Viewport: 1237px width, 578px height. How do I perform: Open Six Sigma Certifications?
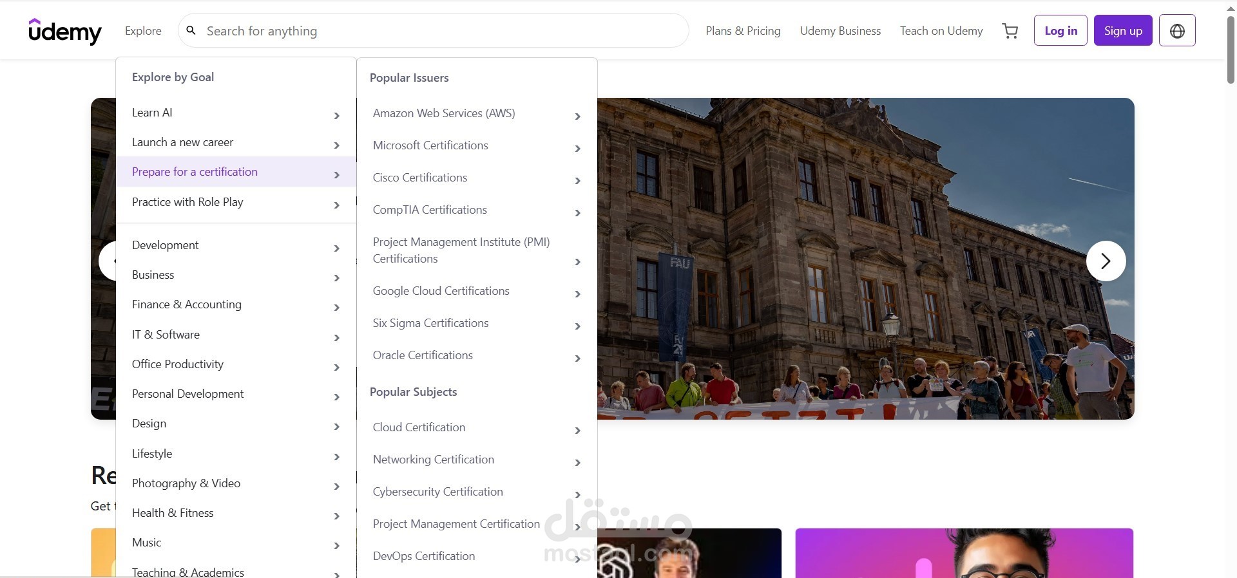point(477,323)
